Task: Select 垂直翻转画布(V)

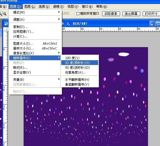Action: (80, 84)
